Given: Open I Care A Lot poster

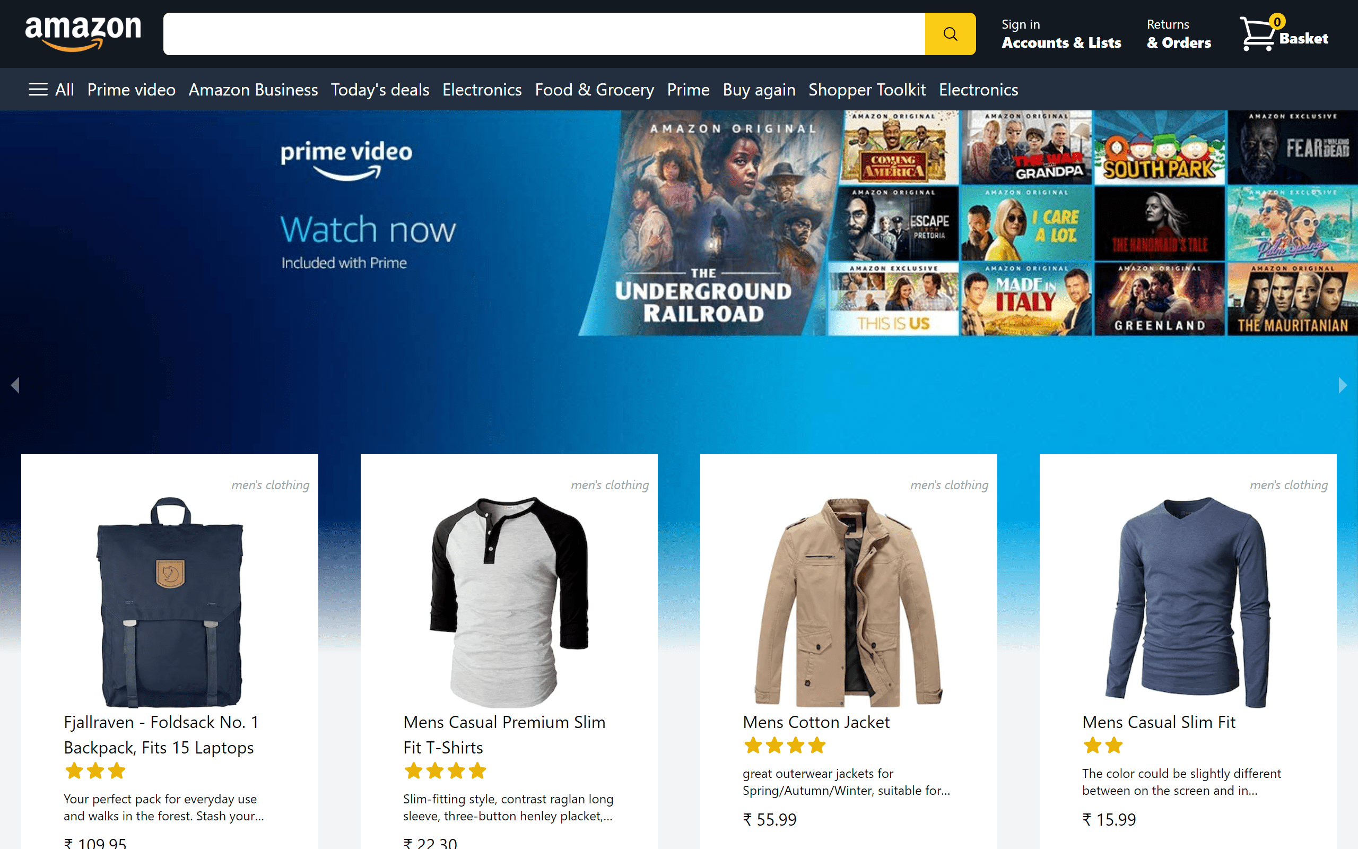Looking at the screenshot, I should click(x=1027, y=223).
